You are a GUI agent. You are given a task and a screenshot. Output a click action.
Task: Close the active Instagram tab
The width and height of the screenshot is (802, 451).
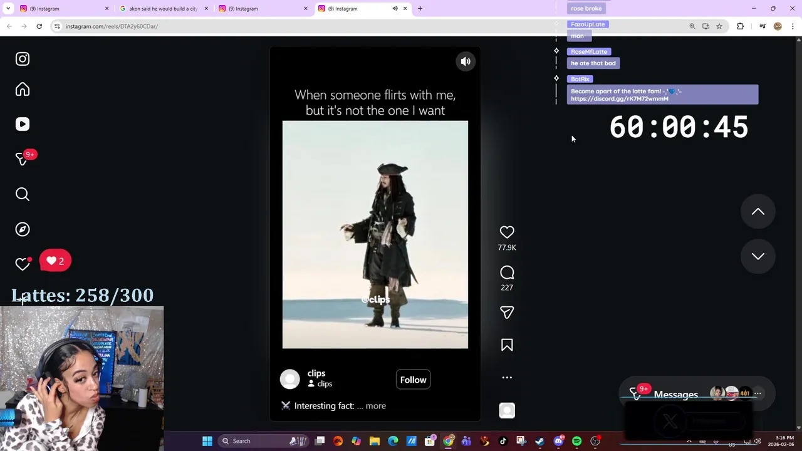[405, 9]
